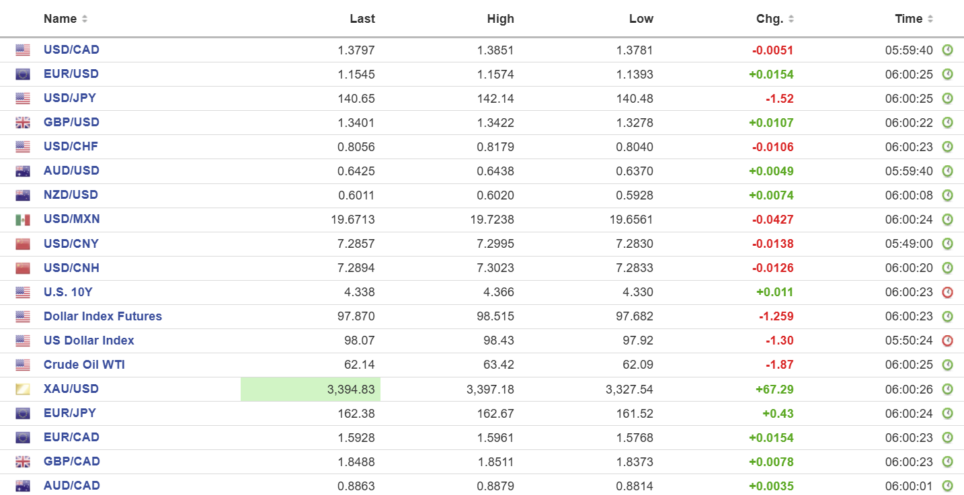Click the highlighted 3,394.83 last price cell

pos(311,390)
